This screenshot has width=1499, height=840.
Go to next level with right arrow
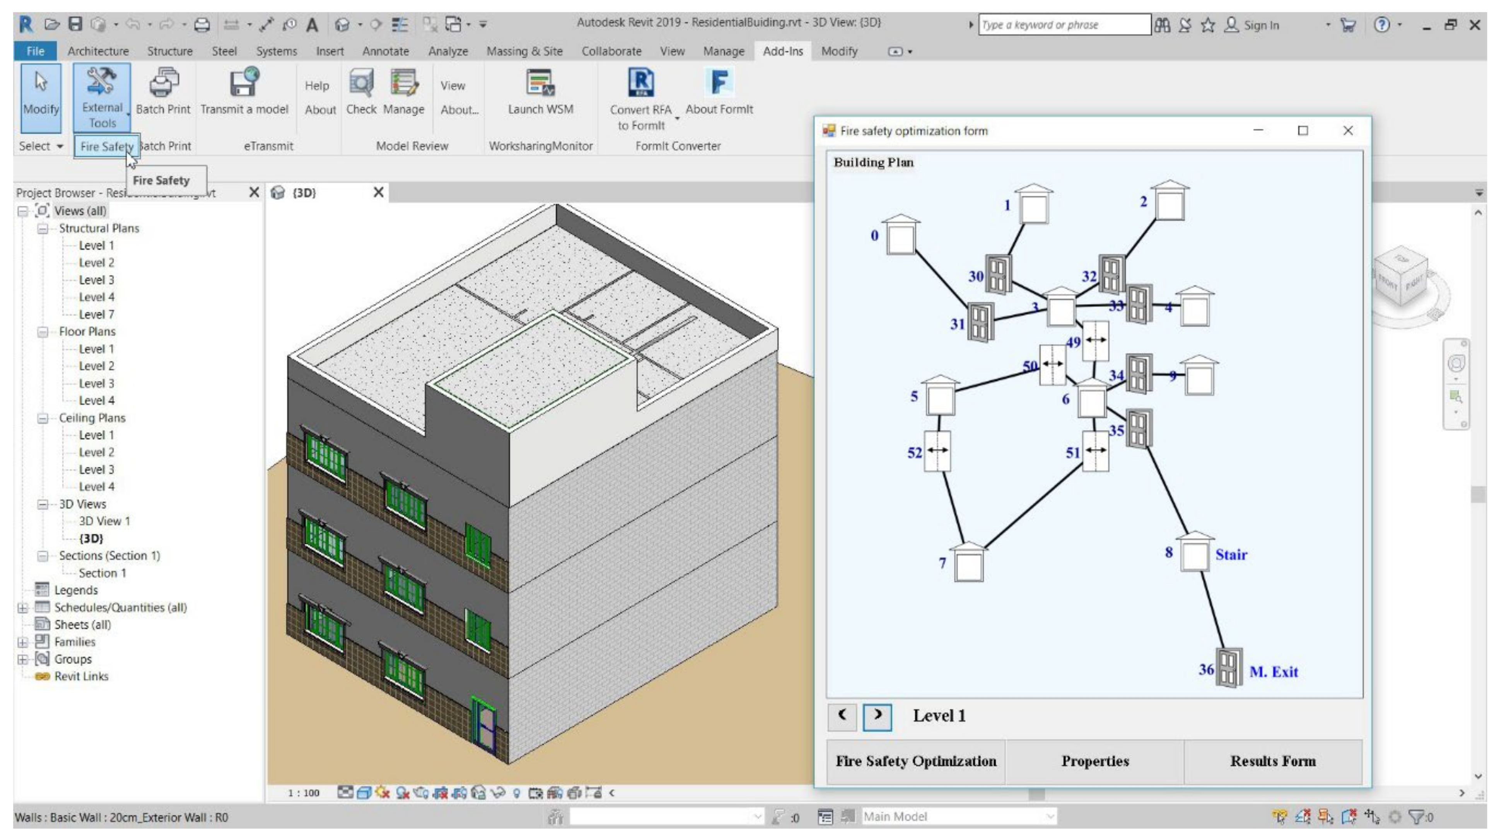coord(877,716)
